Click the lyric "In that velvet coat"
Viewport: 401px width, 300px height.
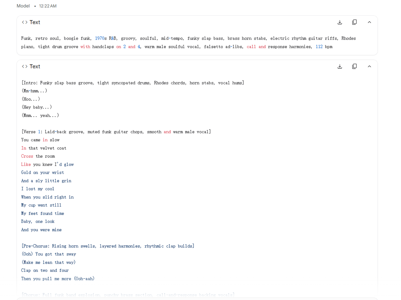44,148
